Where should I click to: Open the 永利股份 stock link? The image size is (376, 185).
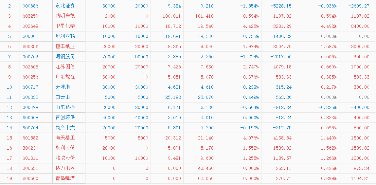pos(65,148)
